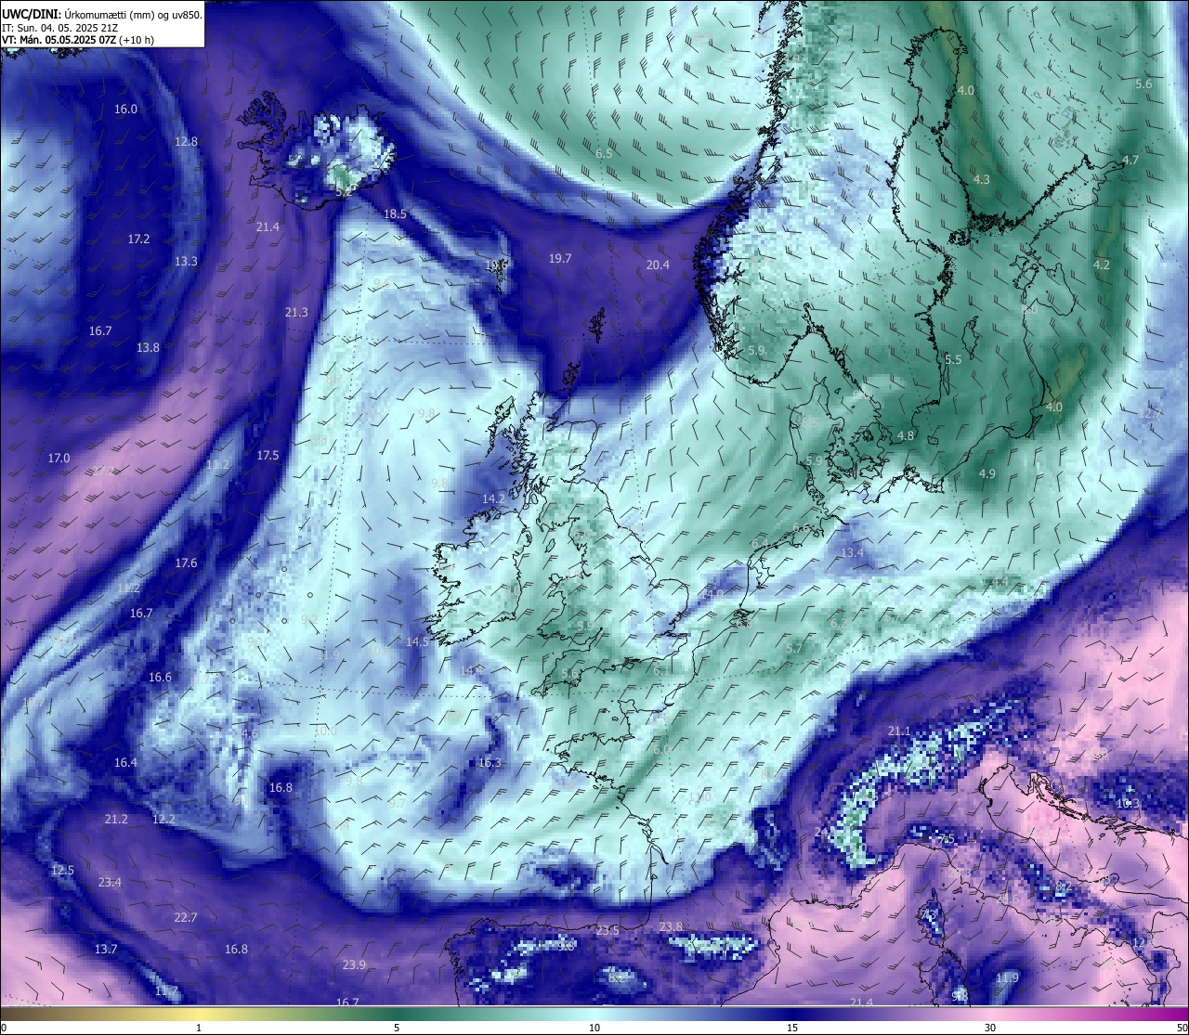
Task: Click the 23.9 value label
Action: [x=354, y=964]
